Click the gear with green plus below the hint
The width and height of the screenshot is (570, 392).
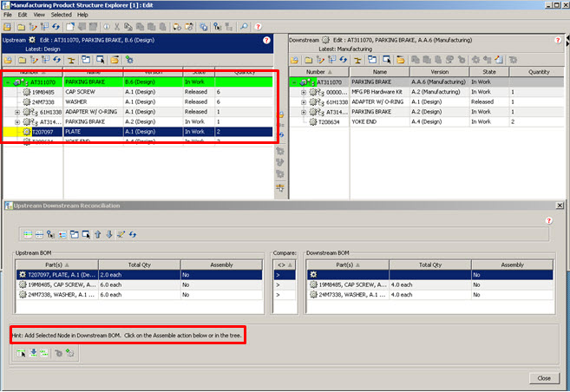[x=70, y=353]
